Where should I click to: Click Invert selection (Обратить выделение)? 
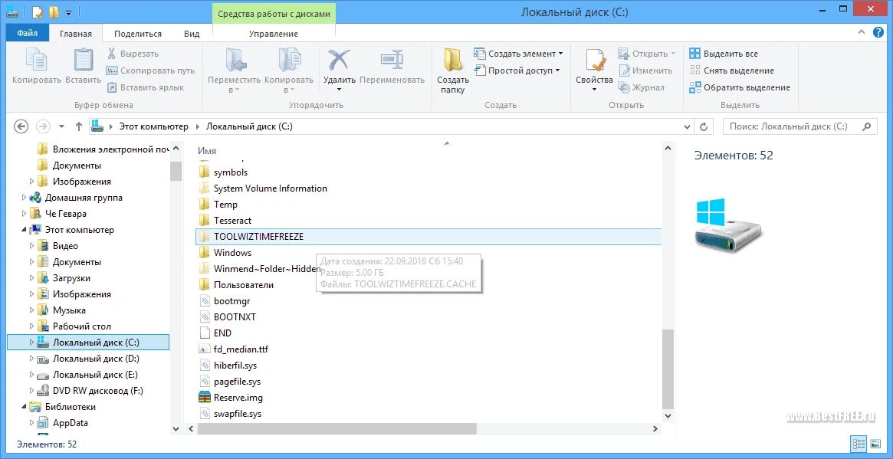click(x=740, y=87)
